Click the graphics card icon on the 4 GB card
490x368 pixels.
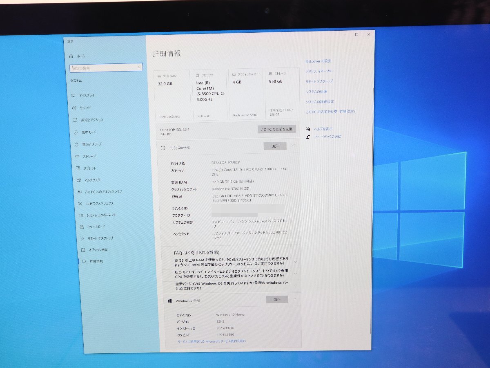234,75
